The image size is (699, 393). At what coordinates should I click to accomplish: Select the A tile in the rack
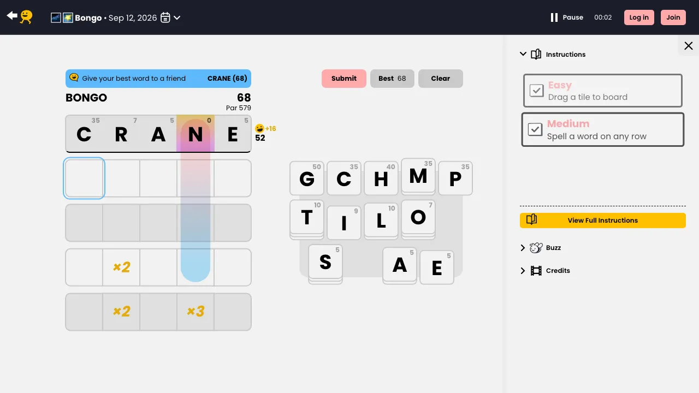coord(400,264)
